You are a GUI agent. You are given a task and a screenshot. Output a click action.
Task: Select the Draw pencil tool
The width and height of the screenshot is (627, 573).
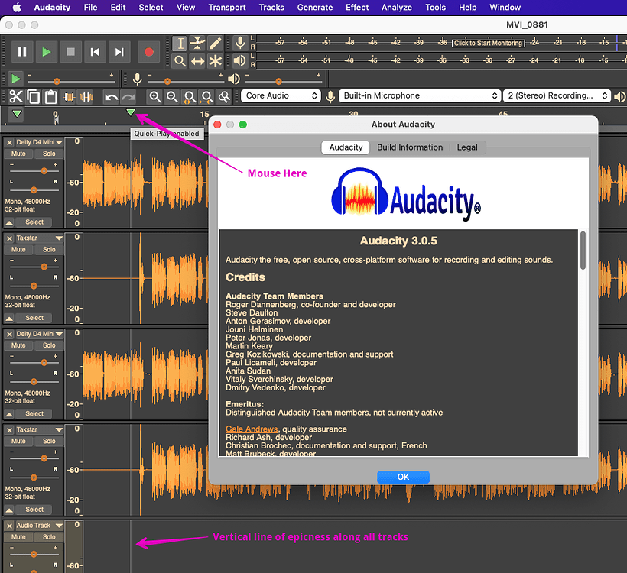[215, 43]
